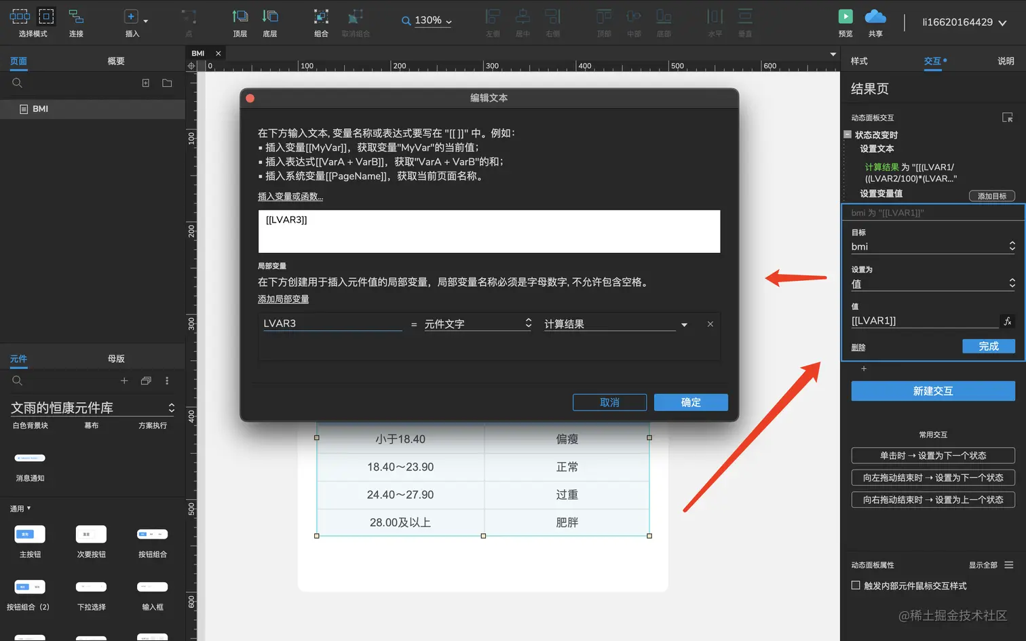Open the fx expression editor icon
Screen dimensions: 1026x641
pyautogui.click(x=1008, y=321)
